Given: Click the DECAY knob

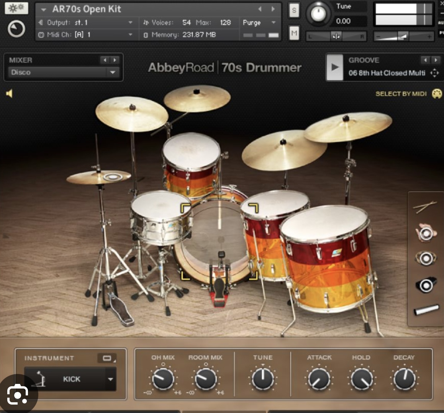Looking at the screenshot, I should tap(405, 379).
